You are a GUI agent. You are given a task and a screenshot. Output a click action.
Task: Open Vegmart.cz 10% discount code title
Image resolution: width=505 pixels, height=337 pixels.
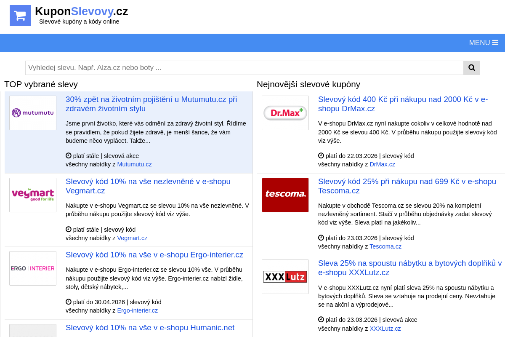click(148, 186)
